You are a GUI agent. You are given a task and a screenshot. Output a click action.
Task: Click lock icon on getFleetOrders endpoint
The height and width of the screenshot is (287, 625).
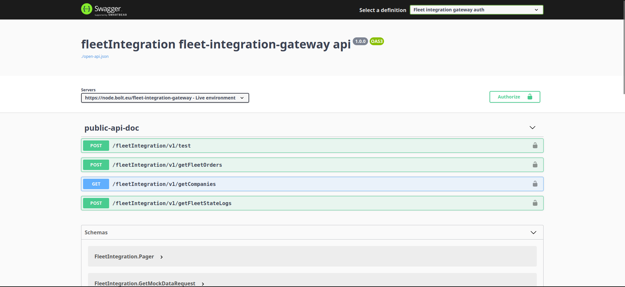pyautogui.click(x=535, y=165)
